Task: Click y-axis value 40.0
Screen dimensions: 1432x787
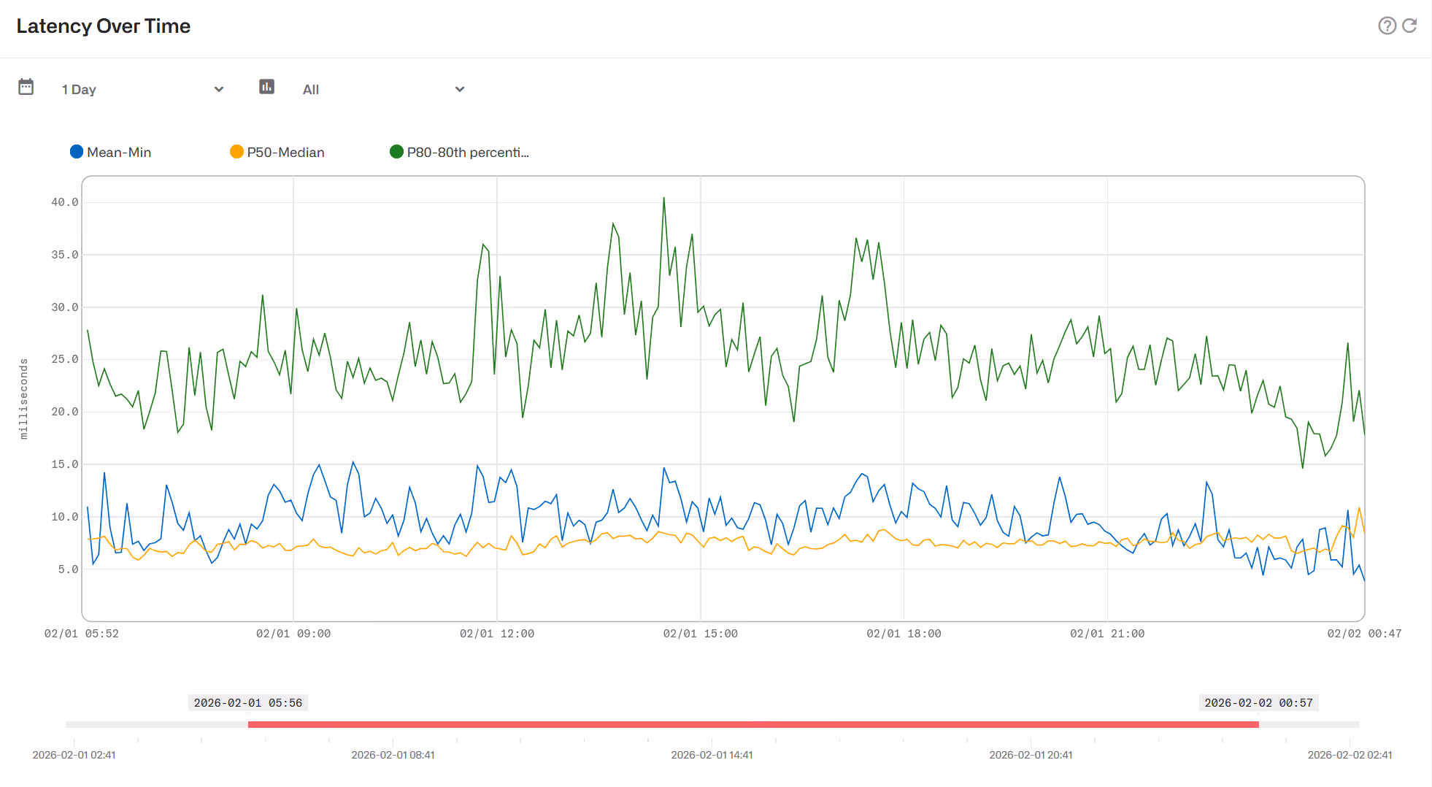Action: tap(65, 202)
